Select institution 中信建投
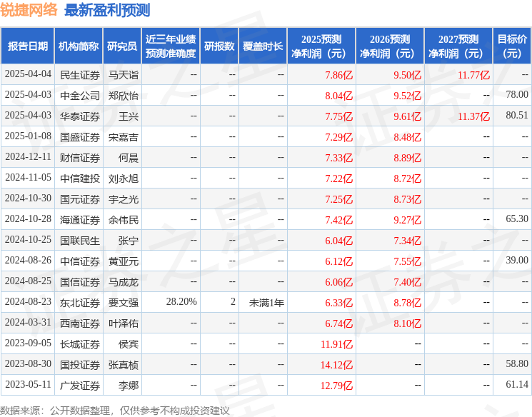Viewport: 532px width, 417px height. (x=80, y=179)
